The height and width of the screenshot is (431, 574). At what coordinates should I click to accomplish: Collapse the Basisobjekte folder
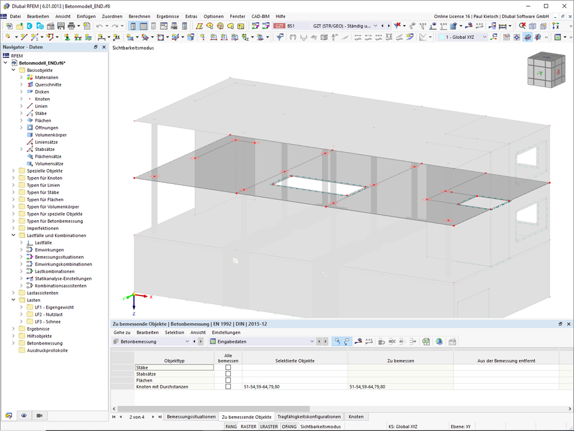coord(13,70)
